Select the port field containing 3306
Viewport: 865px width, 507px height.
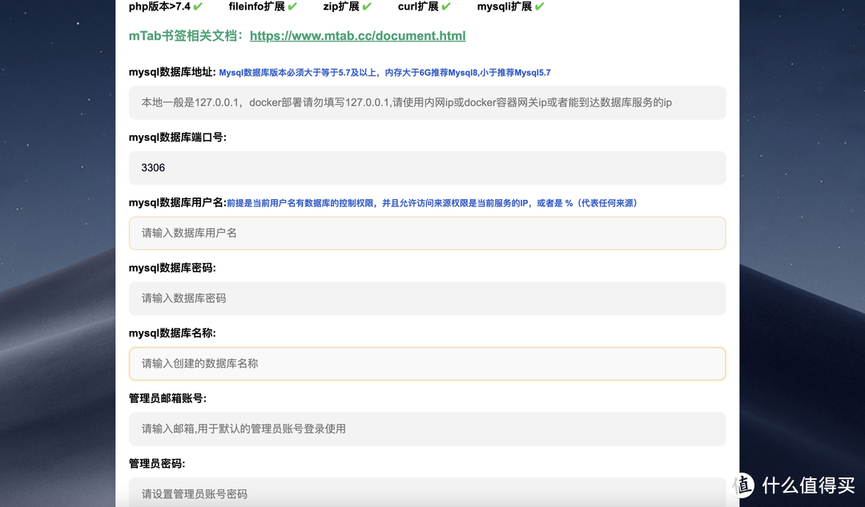coord(427,168)
